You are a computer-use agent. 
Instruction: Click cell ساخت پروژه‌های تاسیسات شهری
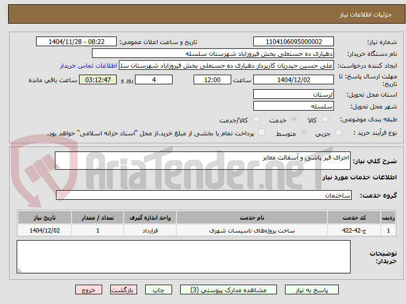coord(252,230)
